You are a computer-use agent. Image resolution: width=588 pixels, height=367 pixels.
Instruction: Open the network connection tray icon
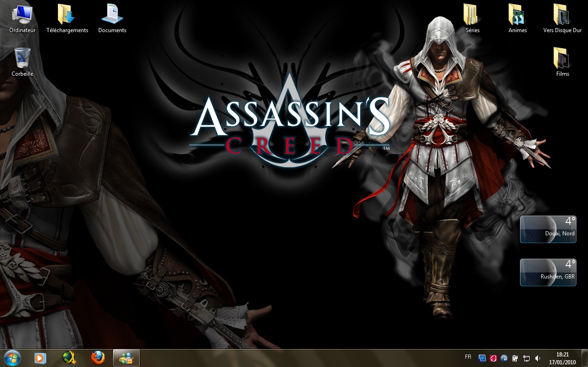coord(526,358)
